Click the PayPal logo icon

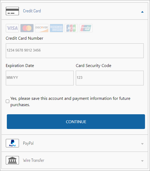click(x=12, y=143)
